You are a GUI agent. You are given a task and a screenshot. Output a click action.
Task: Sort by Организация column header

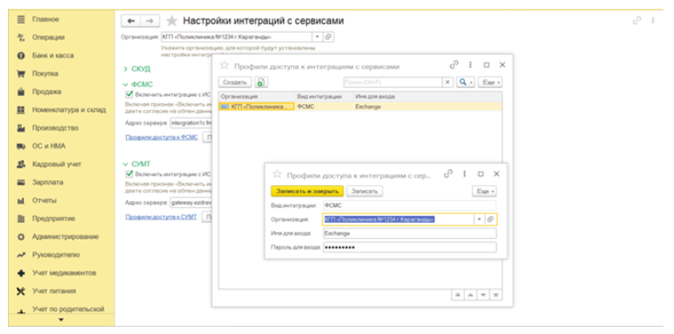point(257,97)
